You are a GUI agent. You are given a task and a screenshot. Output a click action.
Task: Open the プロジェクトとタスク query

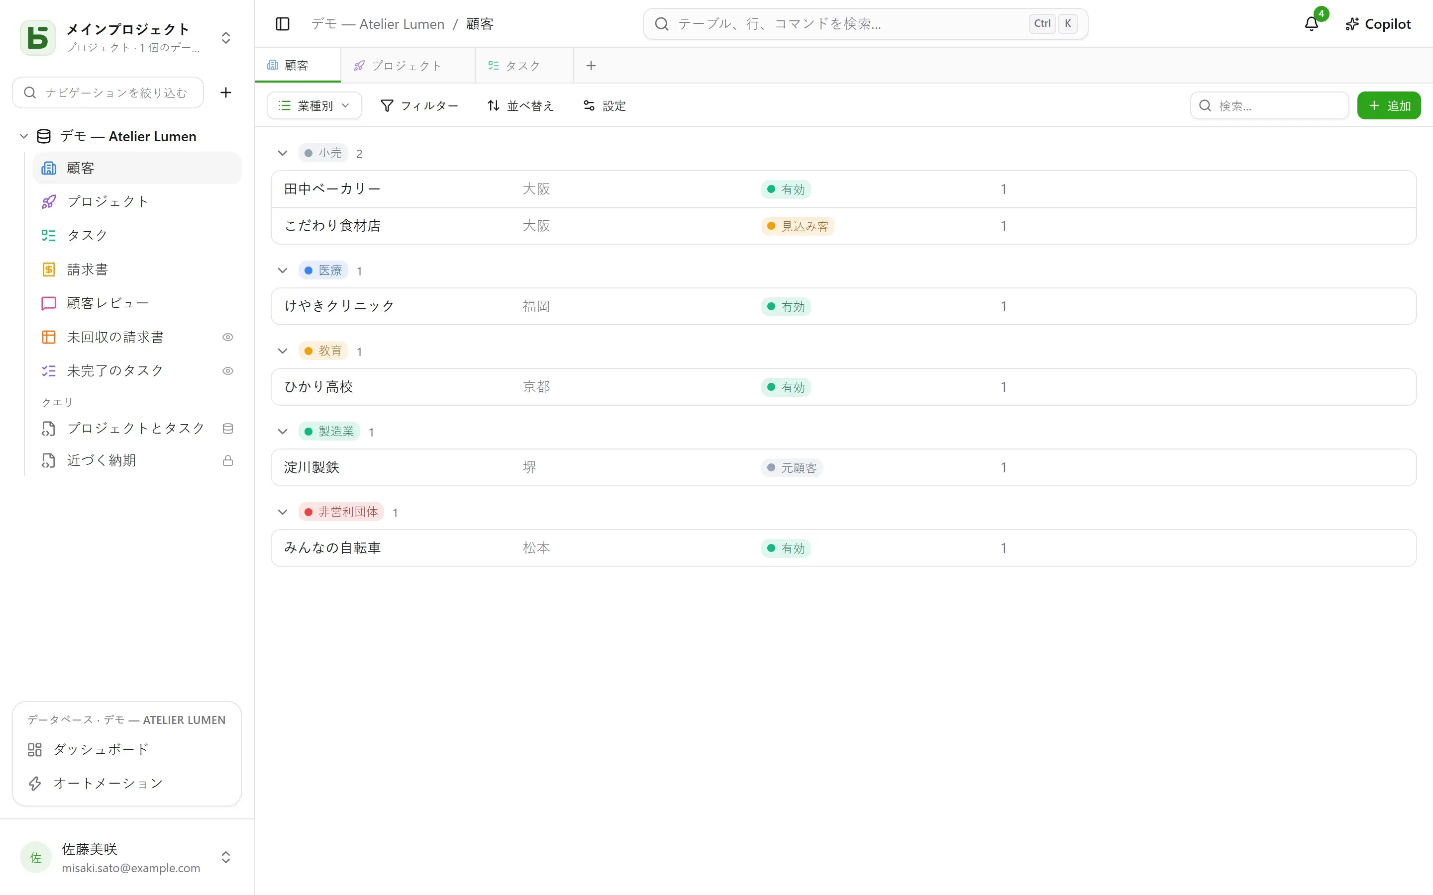pos(137,429)
